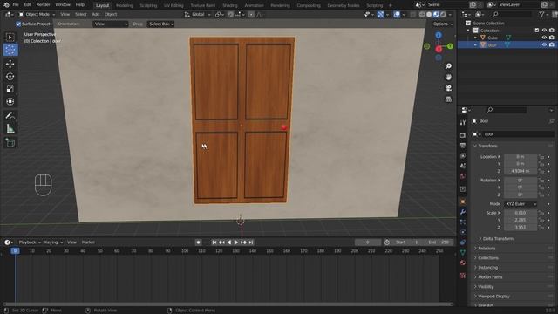The image size is (558, 314).
Task: Select the Measure tool
Action: coord(10,128)
